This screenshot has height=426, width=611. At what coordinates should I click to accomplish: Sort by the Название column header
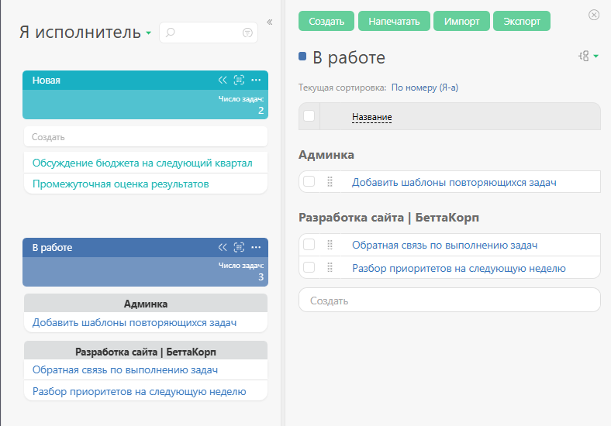click(371, 117)
